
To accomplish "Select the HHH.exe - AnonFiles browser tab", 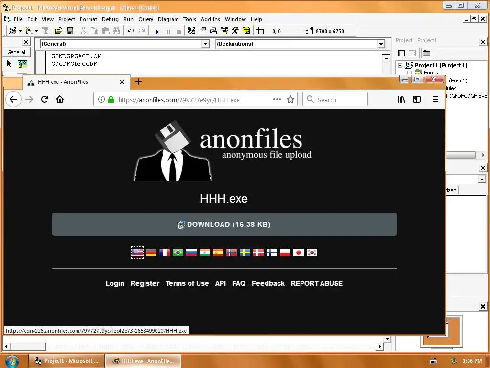I will (76, 82).
